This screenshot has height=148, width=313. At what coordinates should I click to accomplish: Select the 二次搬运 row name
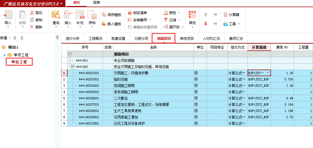click(121, 98)
